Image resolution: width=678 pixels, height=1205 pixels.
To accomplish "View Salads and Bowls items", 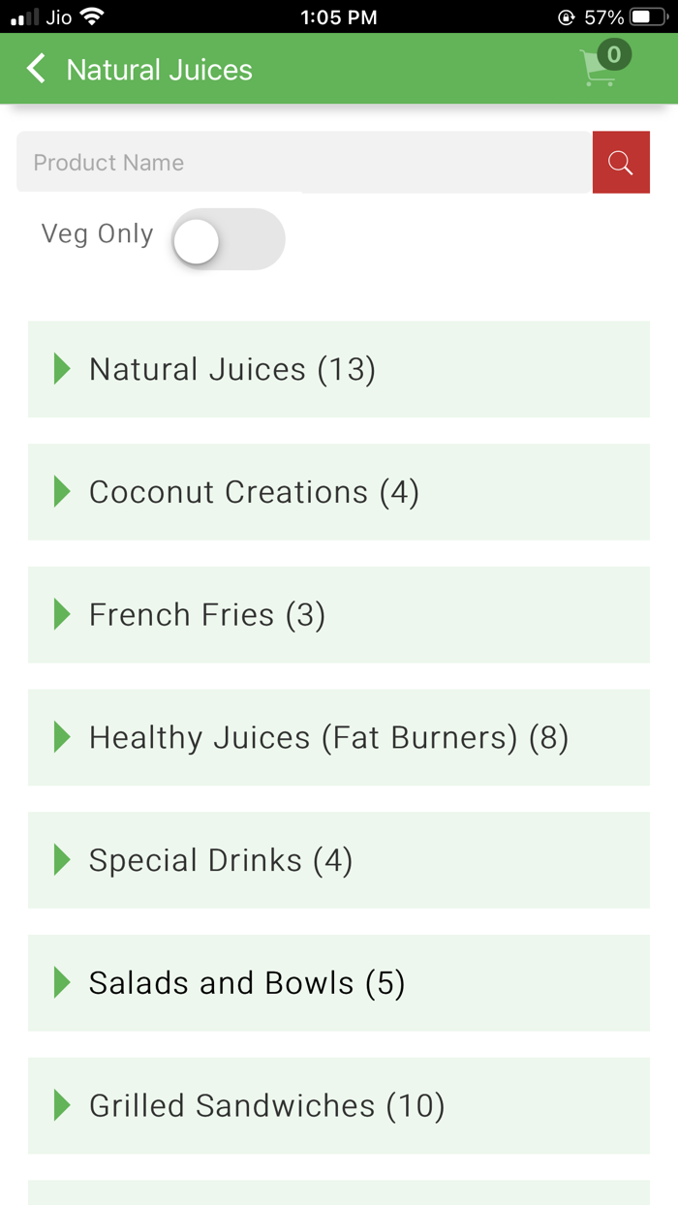I will (x=246, y=982).
